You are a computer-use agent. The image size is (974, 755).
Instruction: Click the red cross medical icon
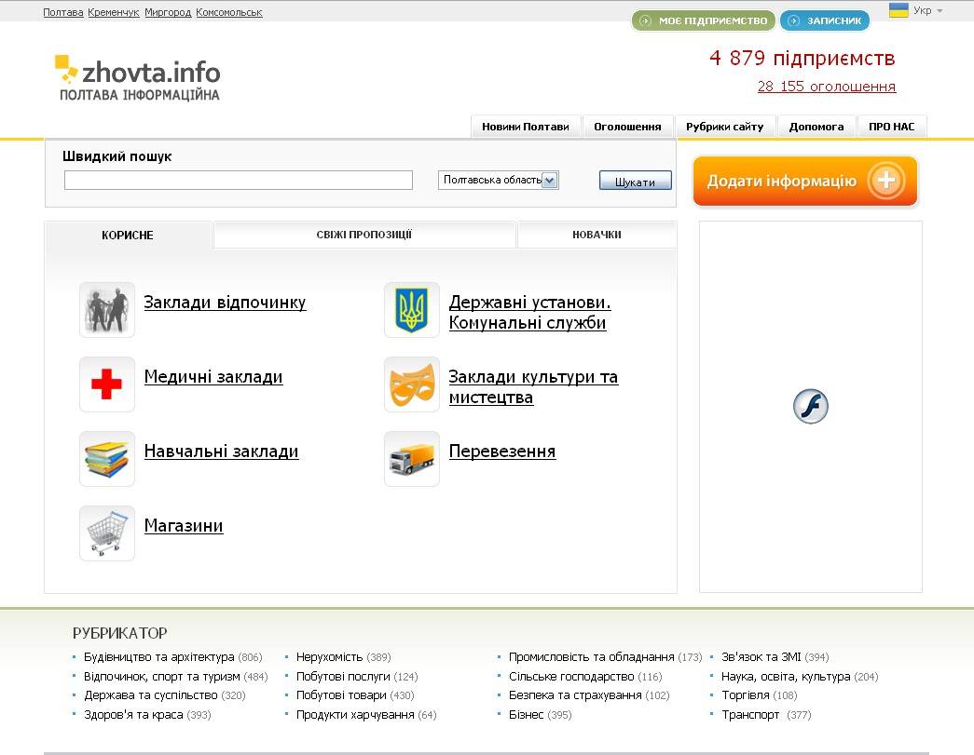[107, 384]
